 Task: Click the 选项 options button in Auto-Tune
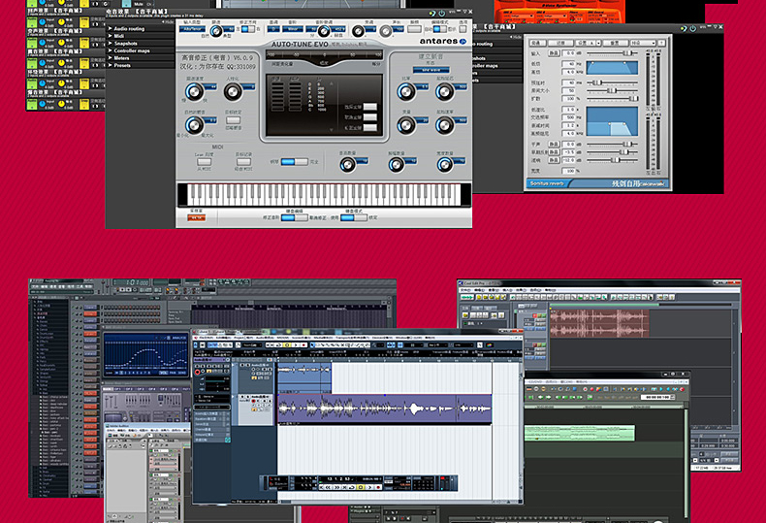coord(463,29)
